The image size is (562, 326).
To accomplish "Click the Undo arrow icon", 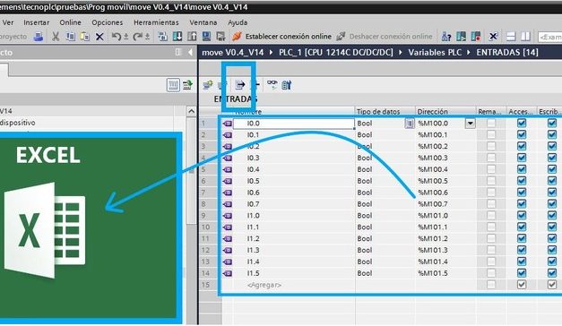I will (117, 36).
